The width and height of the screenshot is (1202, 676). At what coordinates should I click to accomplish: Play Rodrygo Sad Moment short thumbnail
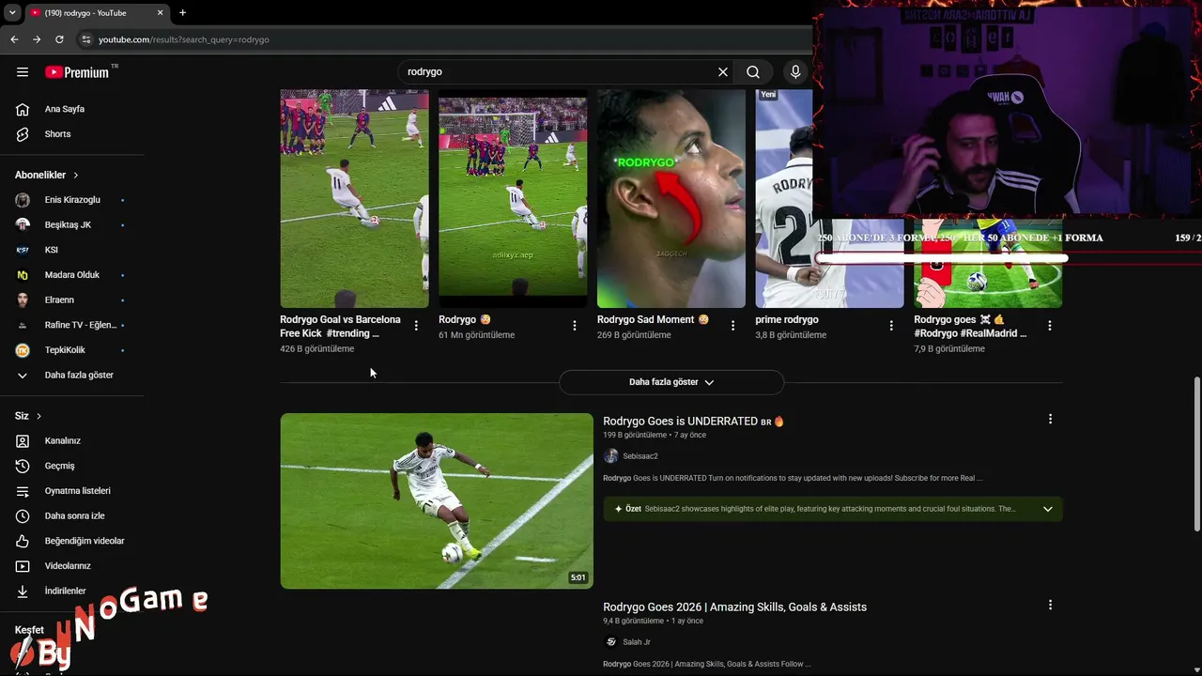(x=671, y=199)
